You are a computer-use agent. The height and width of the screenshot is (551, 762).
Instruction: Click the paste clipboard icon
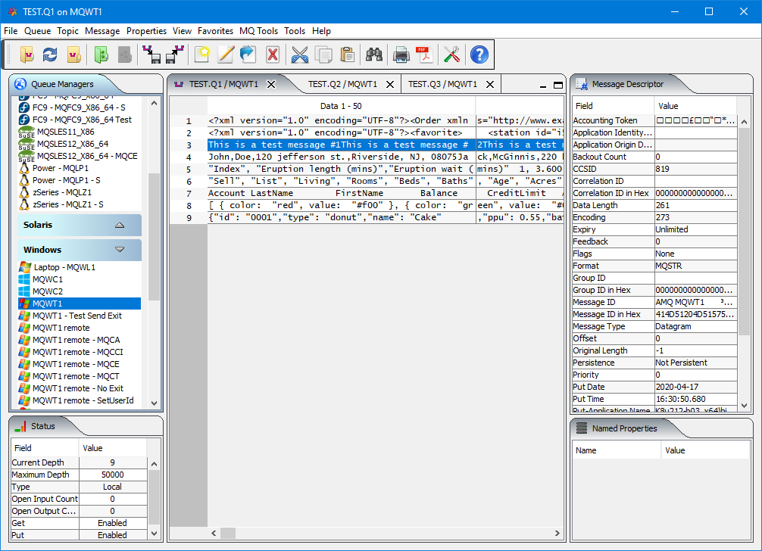(347, 54)
